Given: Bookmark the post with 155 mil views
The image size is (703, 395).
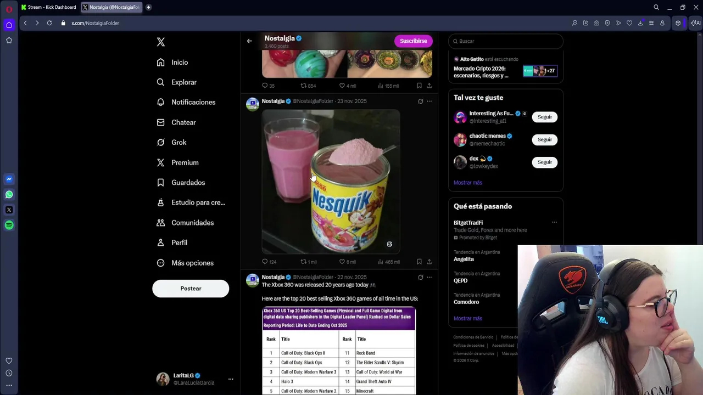Looking at the screenshot, I should click(x=419, y=86).
